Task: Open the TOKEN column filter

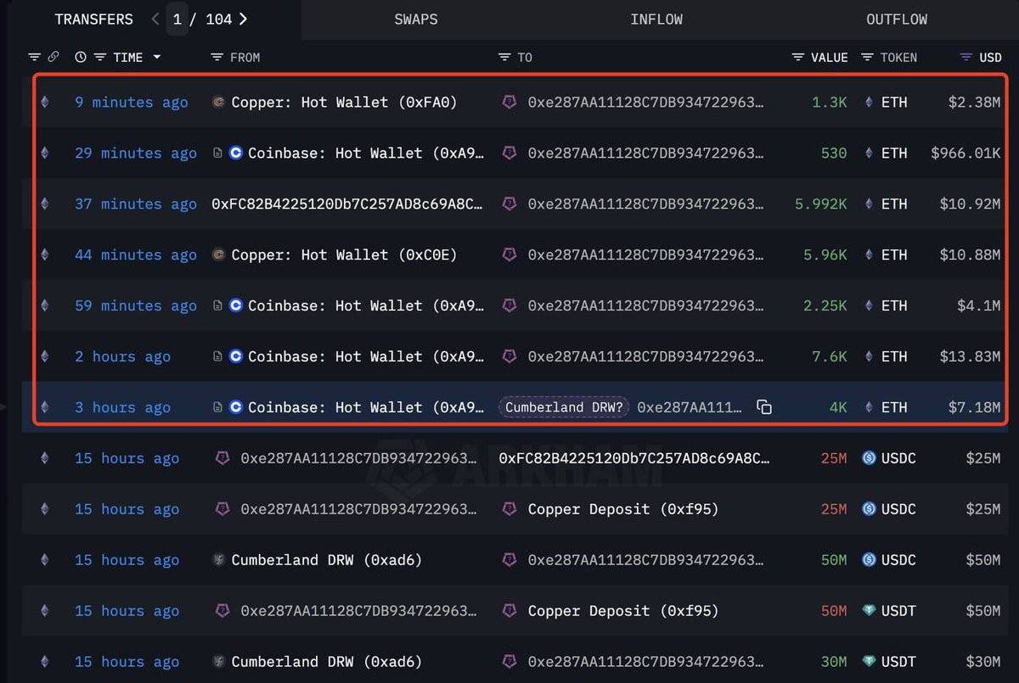Action: tap(867, 57)
